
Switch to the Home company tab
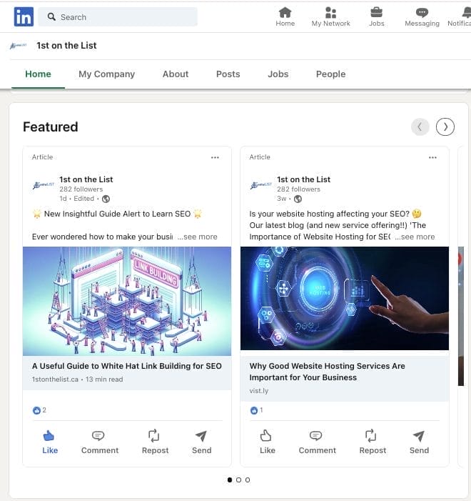pyautogui.click(x=38, y=74)
